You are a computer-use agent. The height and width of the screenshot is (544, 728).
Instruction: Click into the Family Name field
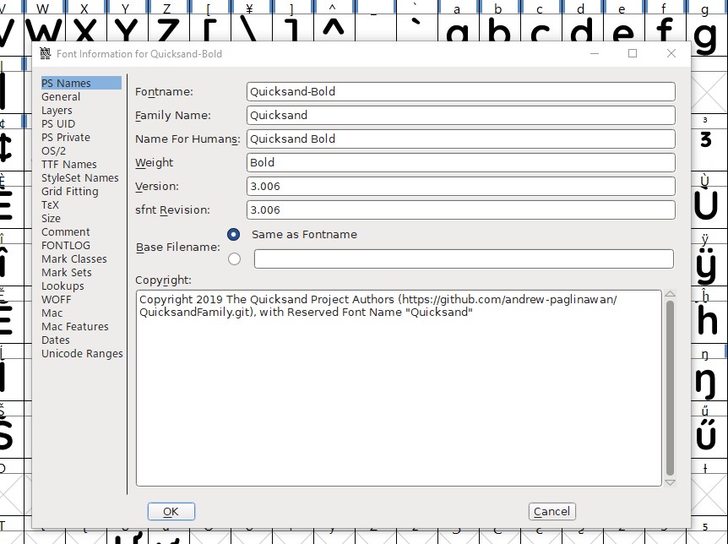pos(460,115)
